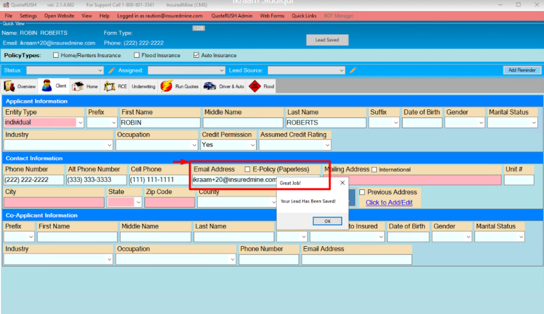Open the BOT Manager menu

pos(338,16)
